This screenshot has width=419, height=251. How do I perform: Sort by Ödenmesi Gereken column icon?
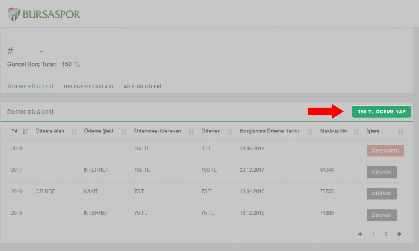[191, 132]
